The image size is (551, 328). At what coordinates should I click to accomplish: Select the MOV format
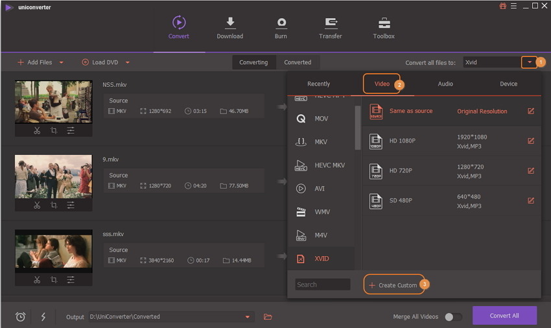tap(321, 119)
